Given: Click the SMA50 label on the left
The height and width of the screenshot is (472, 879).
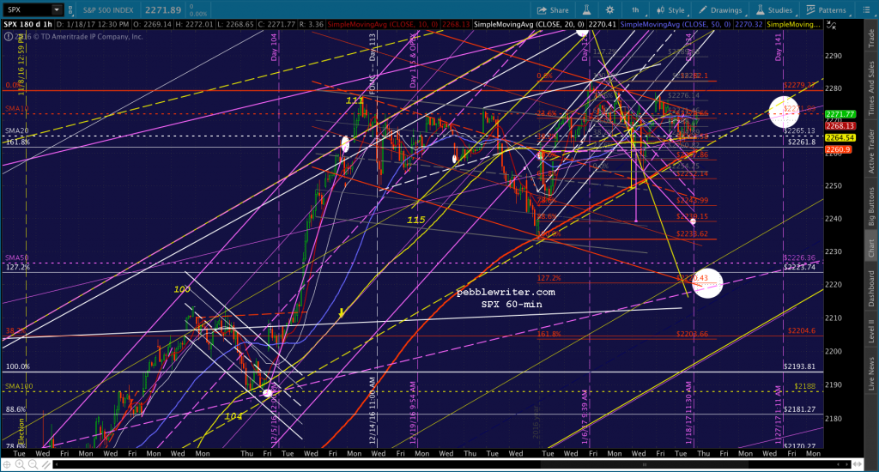Looking at the screenshot, I should pos(16,257).
